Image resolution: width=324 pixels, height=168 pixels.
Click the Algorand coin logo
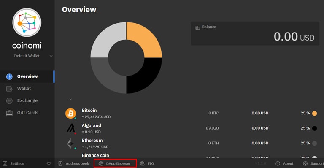point(71,128)
